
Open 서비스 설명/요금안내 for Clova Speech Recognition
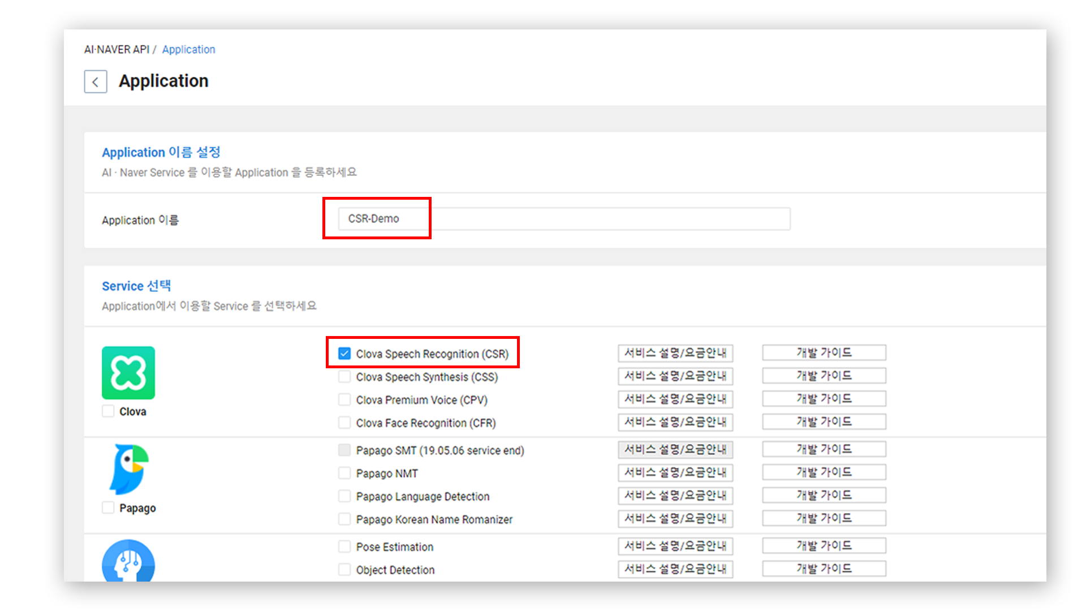(x=675, y=353)
